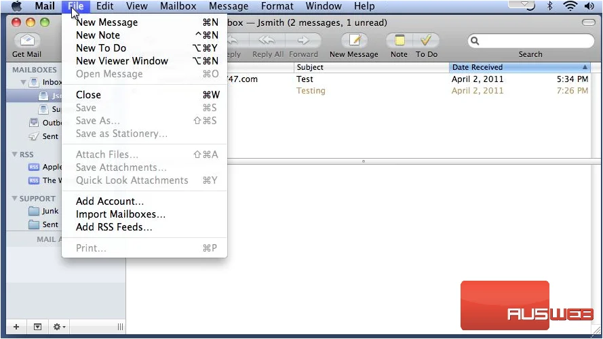Click the plus button to add mailbox
This screenshot has height=339, width=603.
(x=16, y=327)
